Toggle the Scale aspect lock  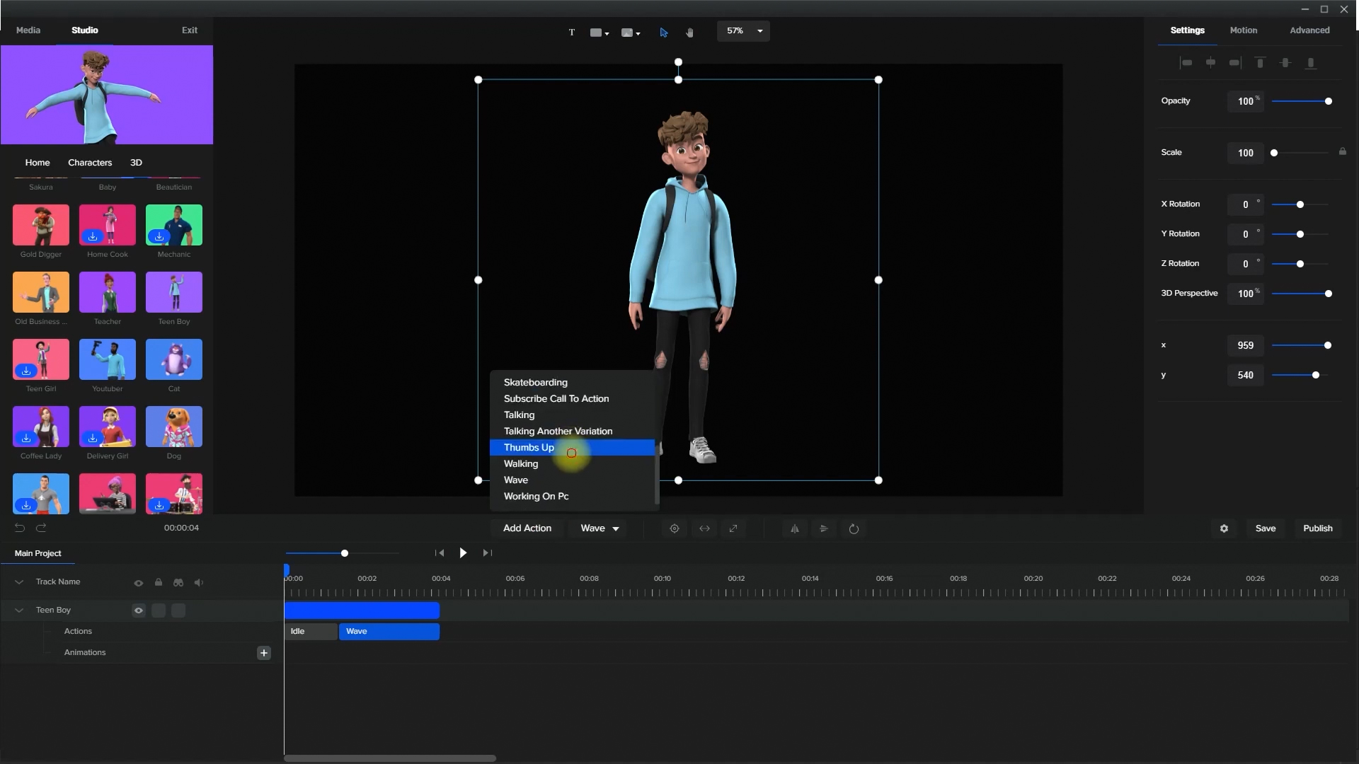(1343, 151)
